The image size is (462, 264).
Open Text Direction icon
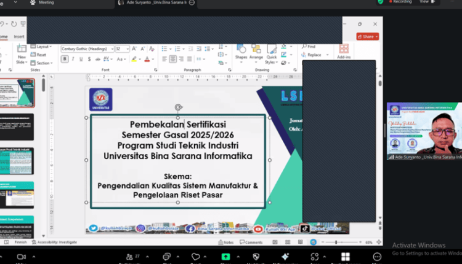(222, 47)
